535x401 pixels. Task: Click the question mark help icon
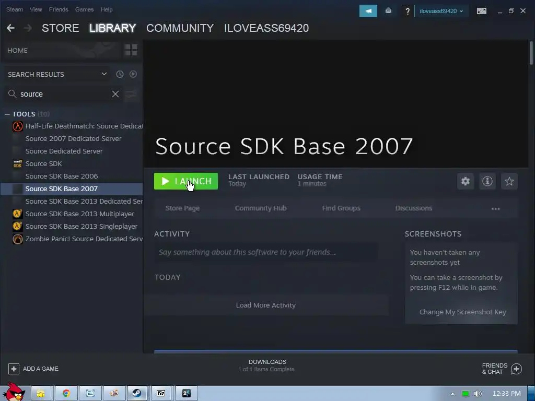tap(408, 11)
